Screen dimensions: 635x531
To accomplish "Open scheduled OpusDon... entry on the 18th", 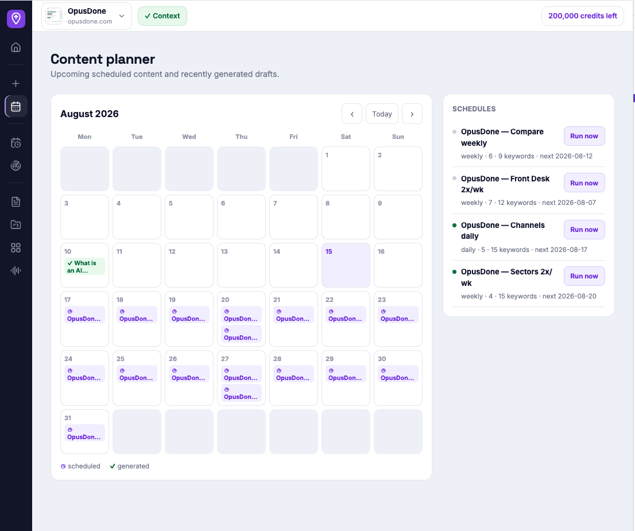I will coord(137,315).
